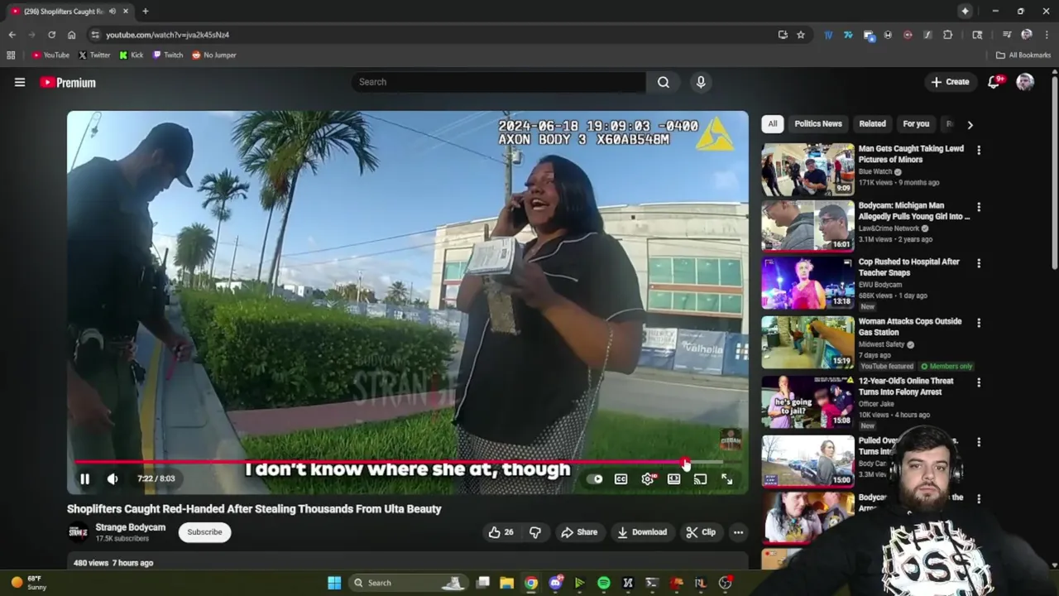Open Strange Bodycam channel name link
The height and width of the screenshot is (596, 1059).
click(x=131, y=527)
